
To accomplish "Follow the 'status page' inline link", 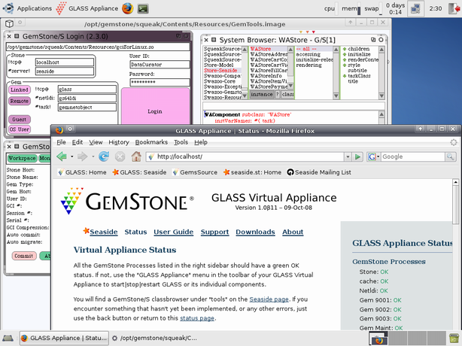I will [x=197, y=318].
